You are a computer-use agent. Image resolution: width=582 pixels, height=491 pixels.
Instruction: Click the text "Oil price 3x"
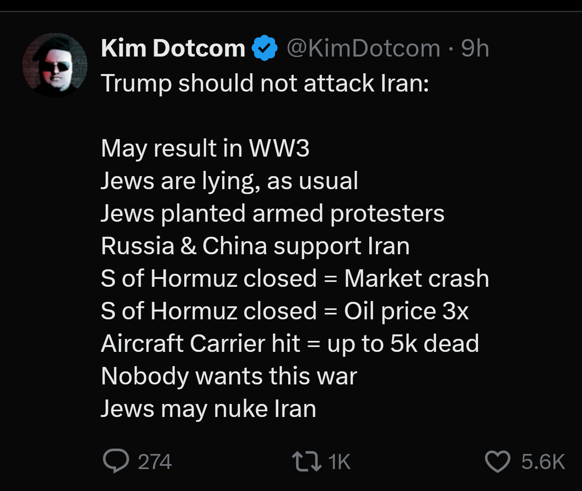(406, 311)
